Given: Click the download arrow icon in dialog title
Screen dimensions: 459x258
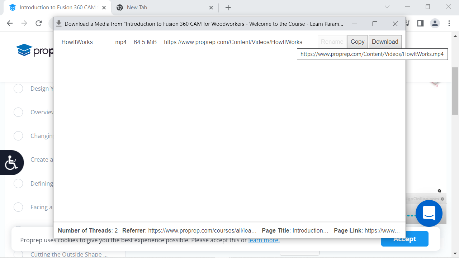Looking at the screenshot, I should click(59, 24).
